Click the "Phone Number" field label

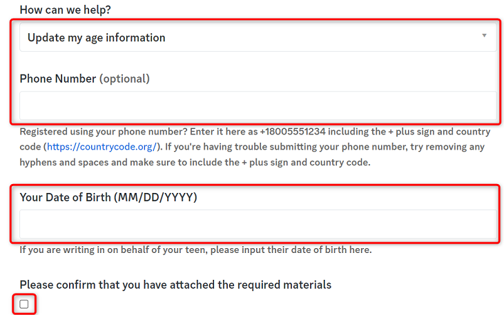[x=57, y=79]
